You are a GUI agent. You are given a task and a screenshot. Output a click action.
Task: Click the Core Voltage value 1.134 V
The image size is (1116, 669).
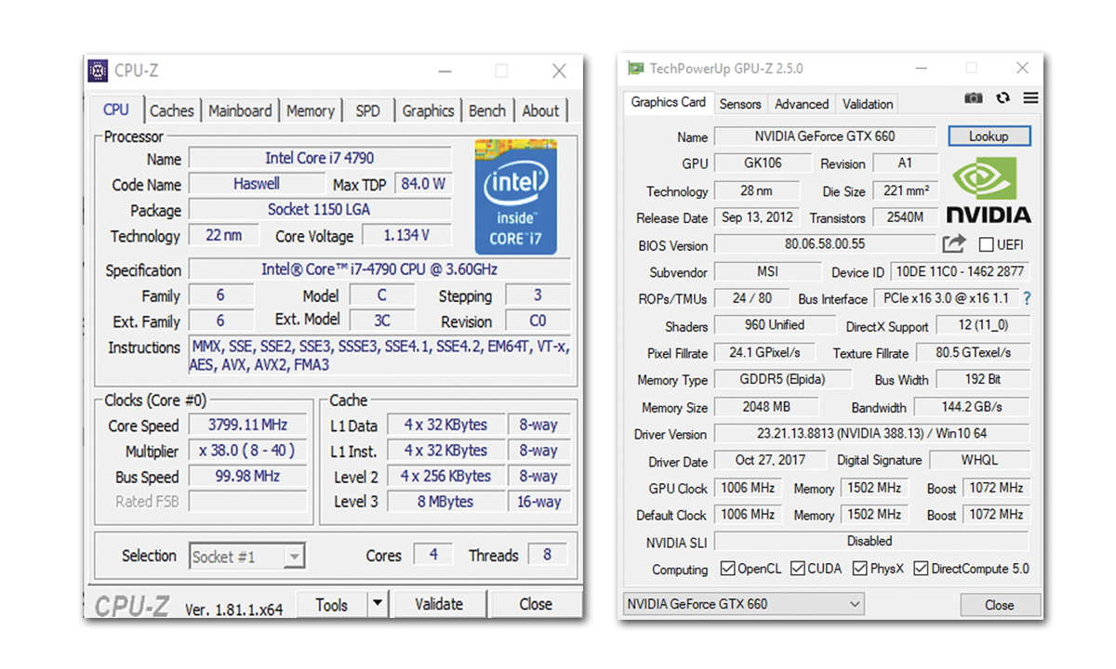pyautogui.click(x=406, y=235)
